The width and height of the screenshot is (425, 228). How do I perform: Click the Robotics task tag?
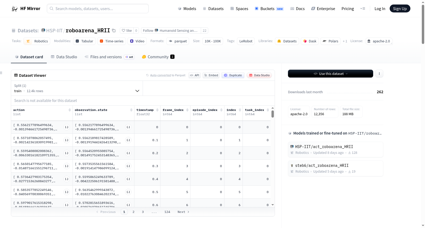(37, 41)
